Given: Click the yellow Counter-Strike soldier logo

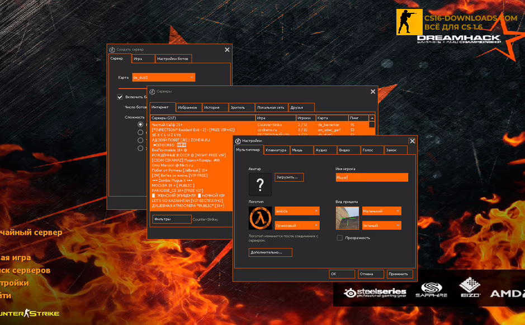Looking at the screenshot, I should pyautogui.click(x=409, y=22).
